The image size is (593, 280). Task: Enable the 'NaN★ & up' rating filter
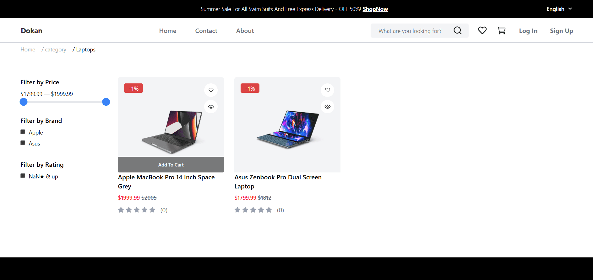click(23, 176)
